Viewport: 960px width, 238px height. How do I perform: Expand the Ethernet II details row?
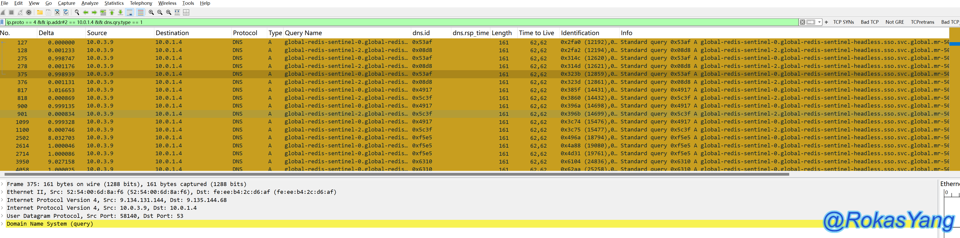point(2,192)
